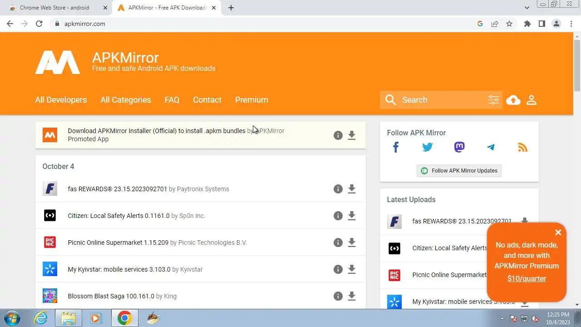Open the Chrome three-dot menu
The width and height of the screenshot is (581, 327).
pos(571,24)
